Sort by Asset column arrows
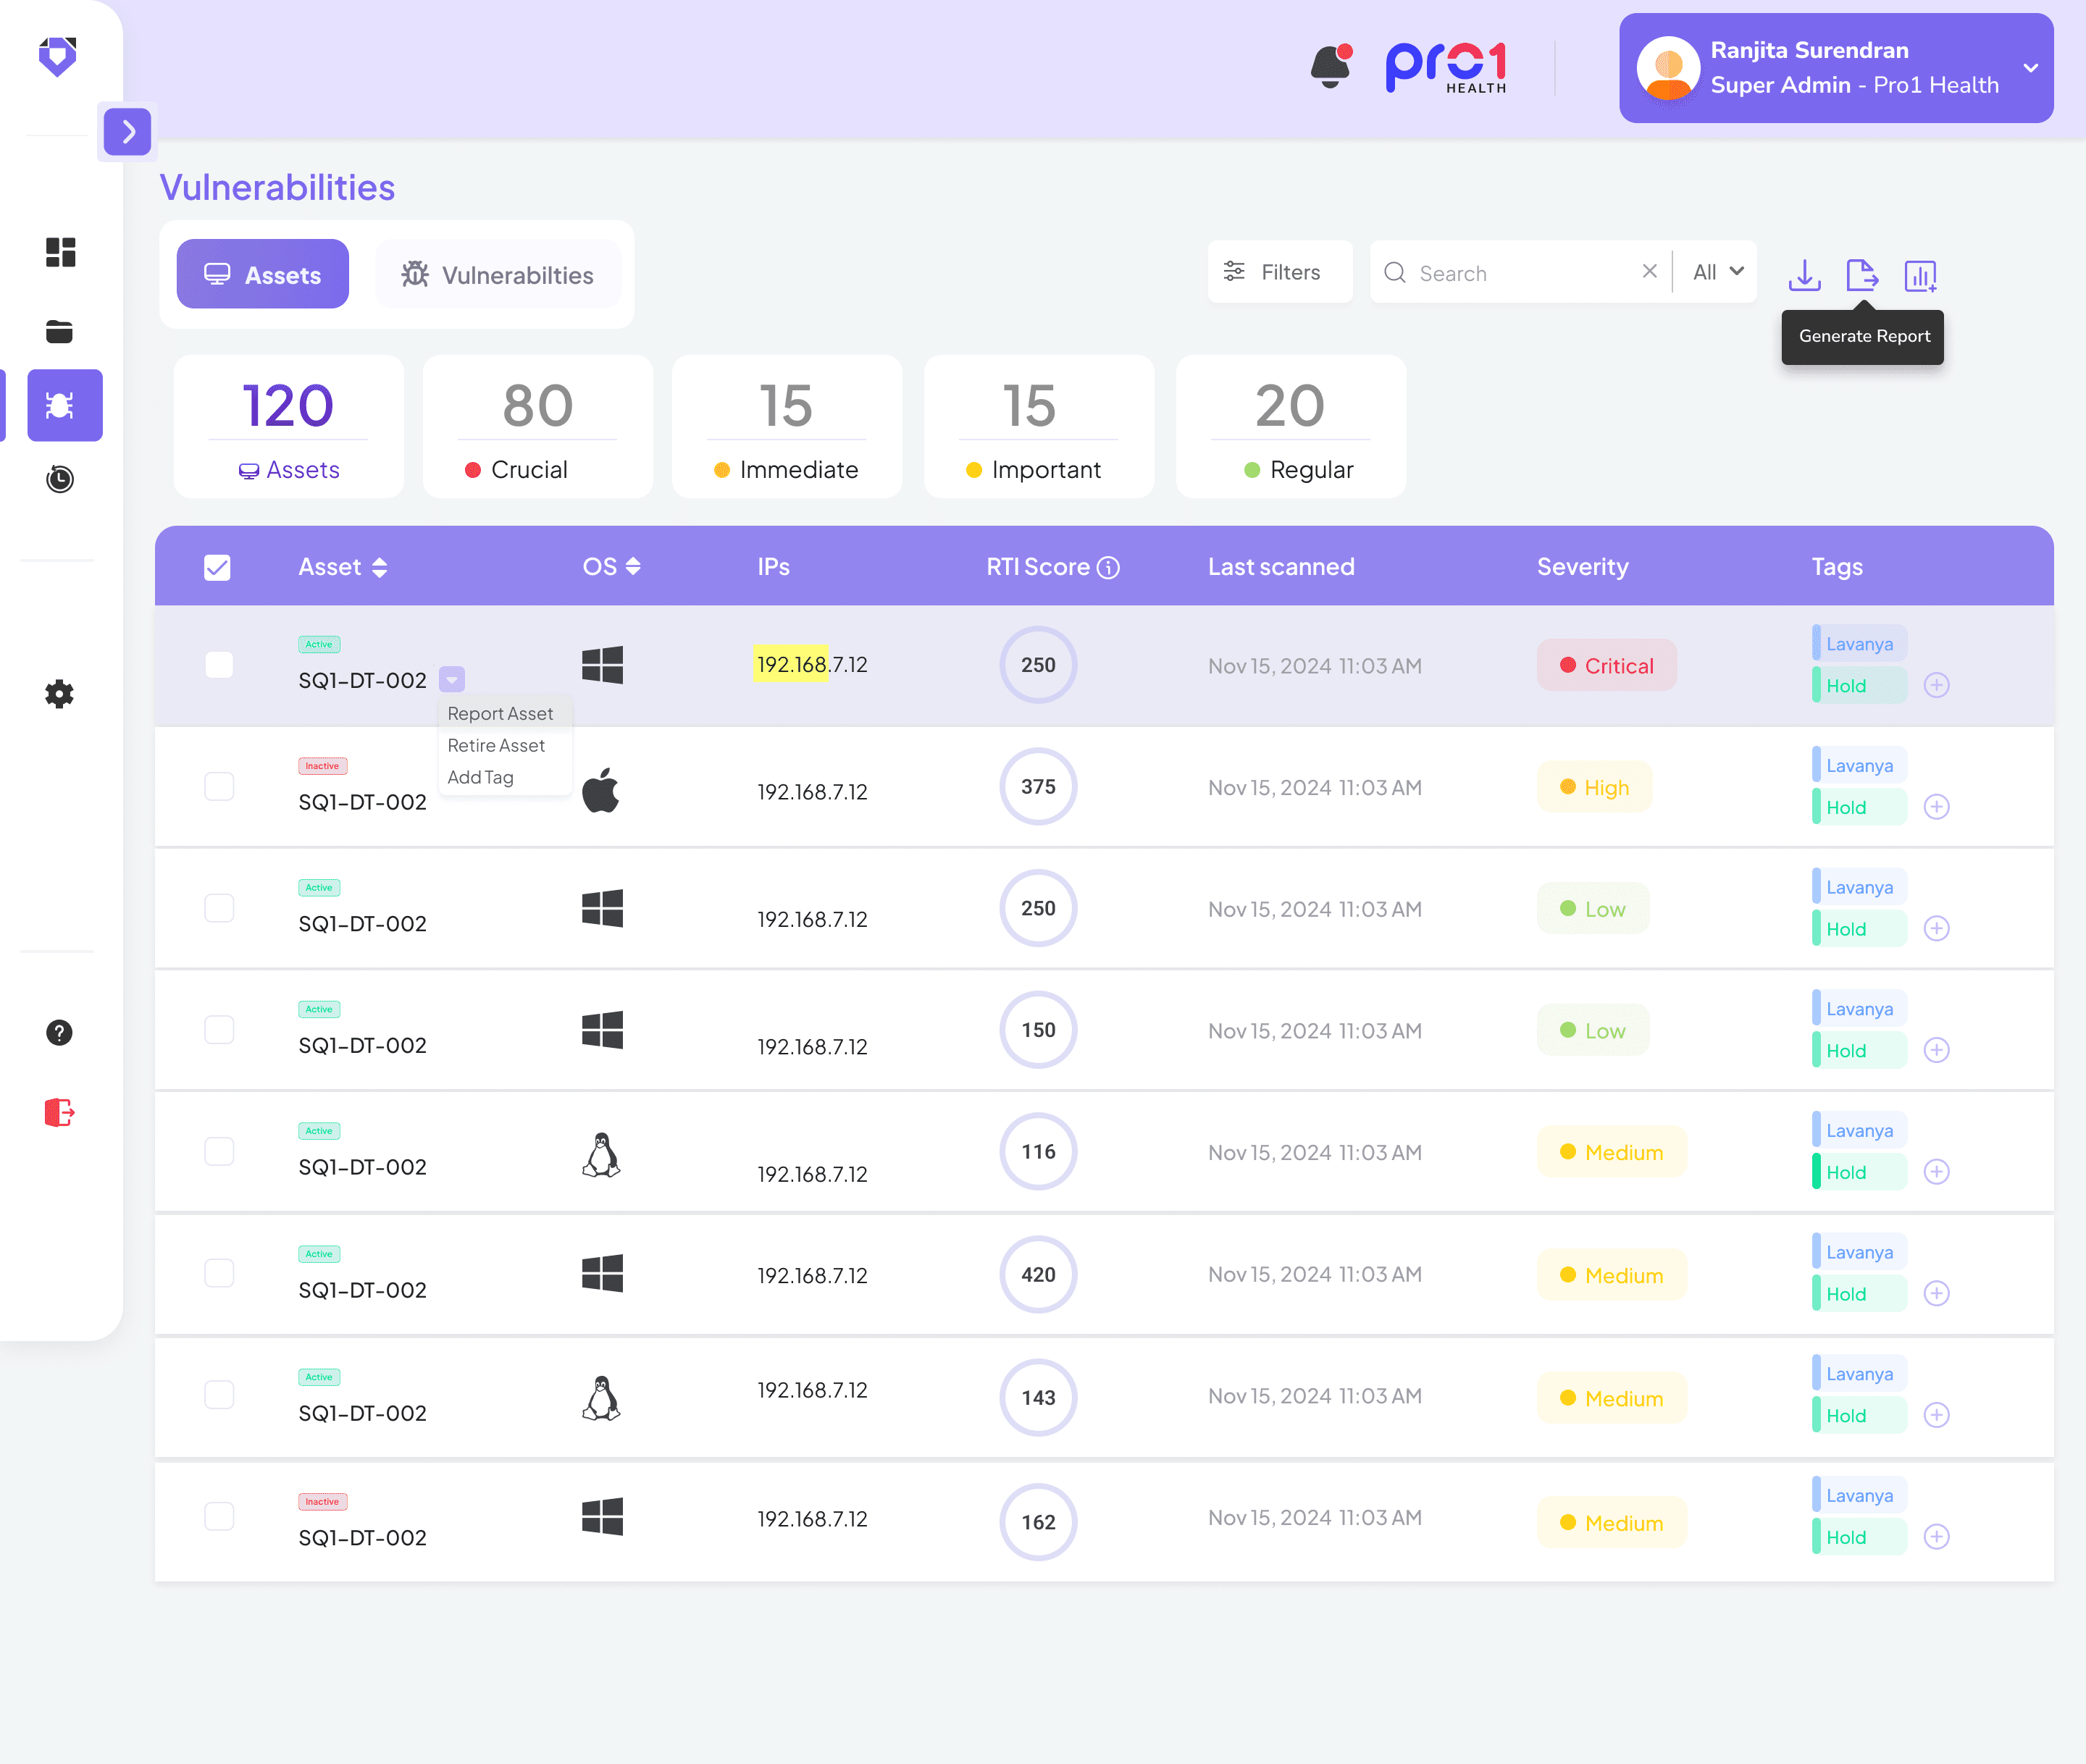2086x1764 pixels. point(379,567)
